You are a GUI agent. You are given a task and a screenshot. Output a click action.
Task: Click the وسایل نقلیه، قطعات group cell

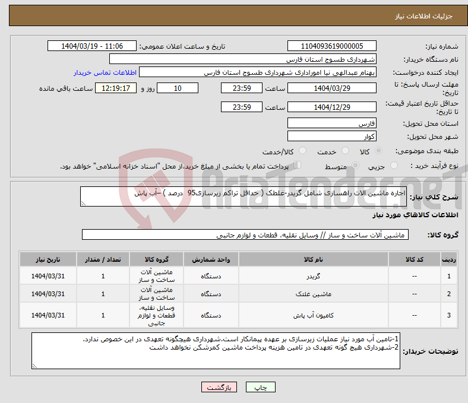tap(157, 315)
